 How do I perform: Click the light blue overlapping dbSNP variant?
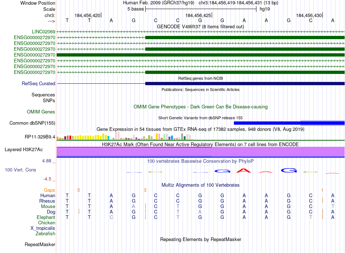point(322,123)
